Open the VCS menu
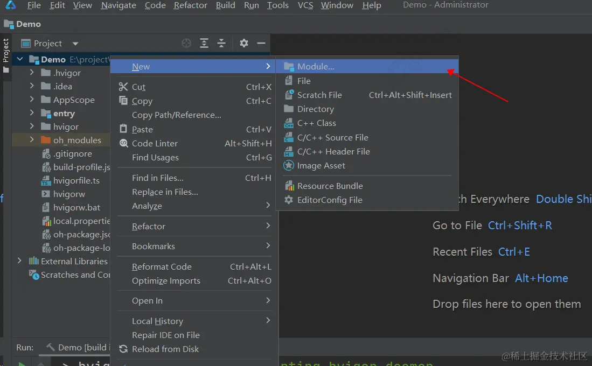 pyautogui.click(x=305, y=5)
